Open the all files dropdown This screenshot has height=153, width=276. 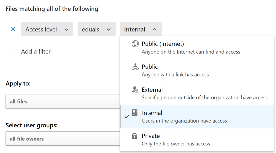(63, 102)
